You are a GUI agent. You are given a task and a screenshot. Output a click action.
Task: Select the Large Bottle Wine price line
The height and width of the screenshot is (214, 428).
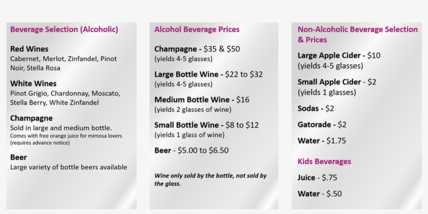pos(208,74)
